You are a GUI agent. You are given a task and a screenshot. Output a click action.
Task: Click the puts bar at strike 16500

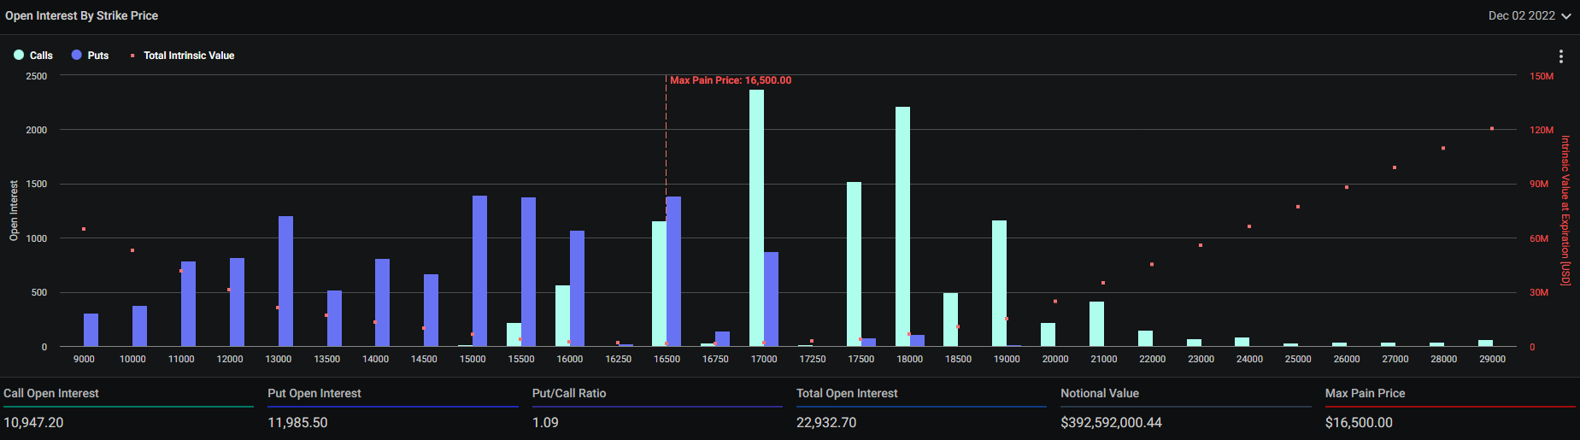673,272
